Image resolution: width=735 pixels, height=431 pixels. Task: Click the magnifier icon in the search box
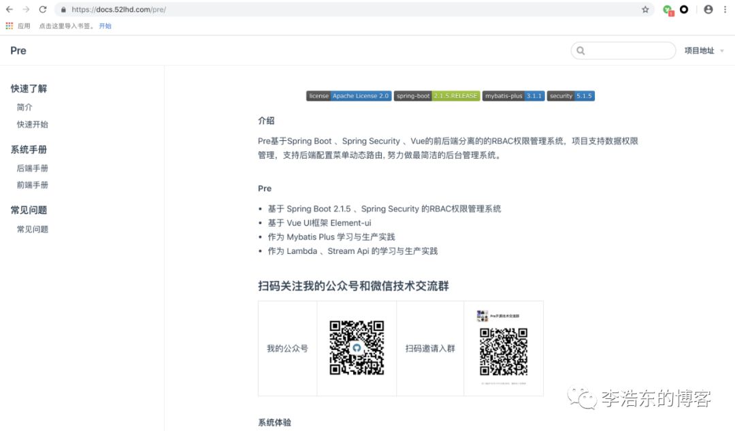581,50
